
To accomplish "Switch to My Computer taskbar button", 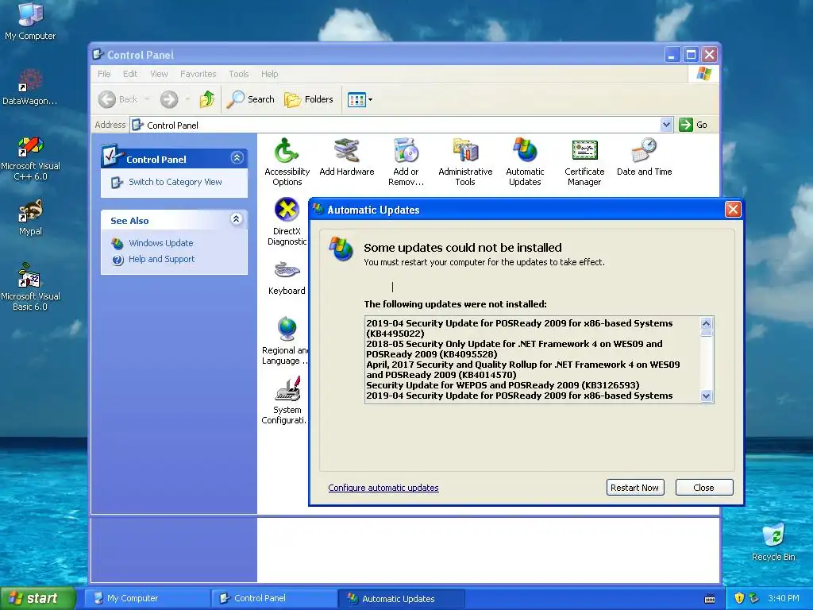I will [147, 599].
